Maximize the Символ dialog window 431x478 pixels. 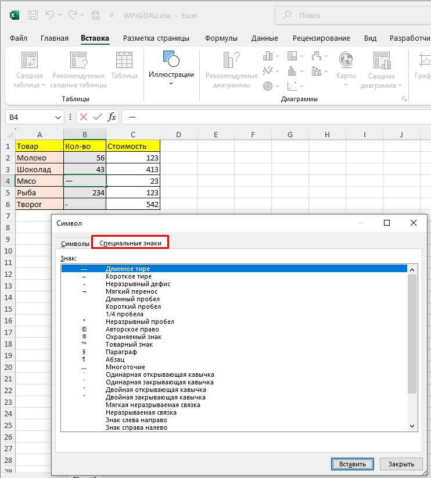tap(387, 223)
